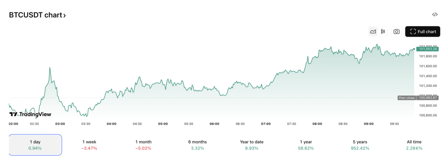Take a chart snapshot with camera icon

coord(397,32)
